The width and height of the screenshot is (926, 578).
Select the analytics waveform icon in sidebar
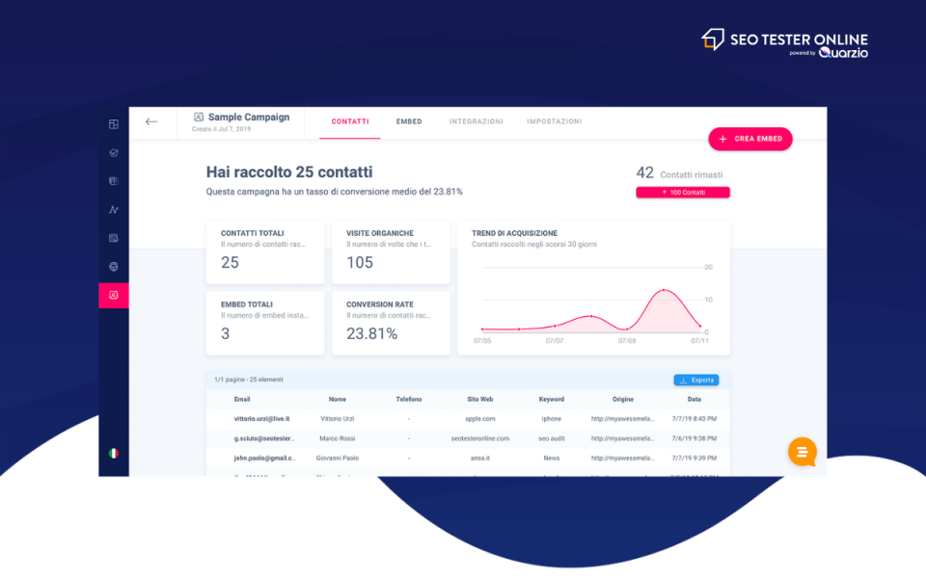click(x=113, y=208)
